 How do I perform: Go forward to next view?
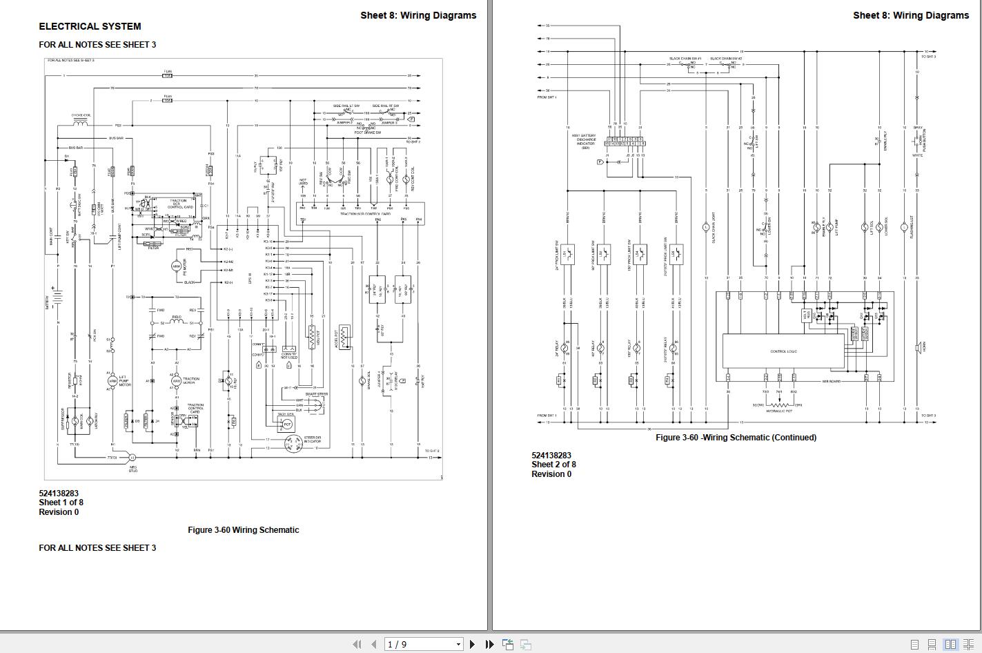point(526,644)
